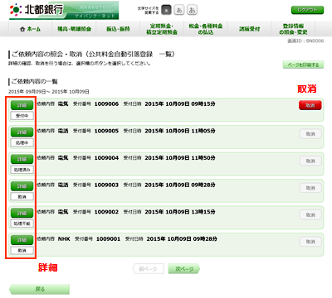The image size is (332, 298).
Task: Open the 残高・明細照会 menu
Action: [74, 29]
